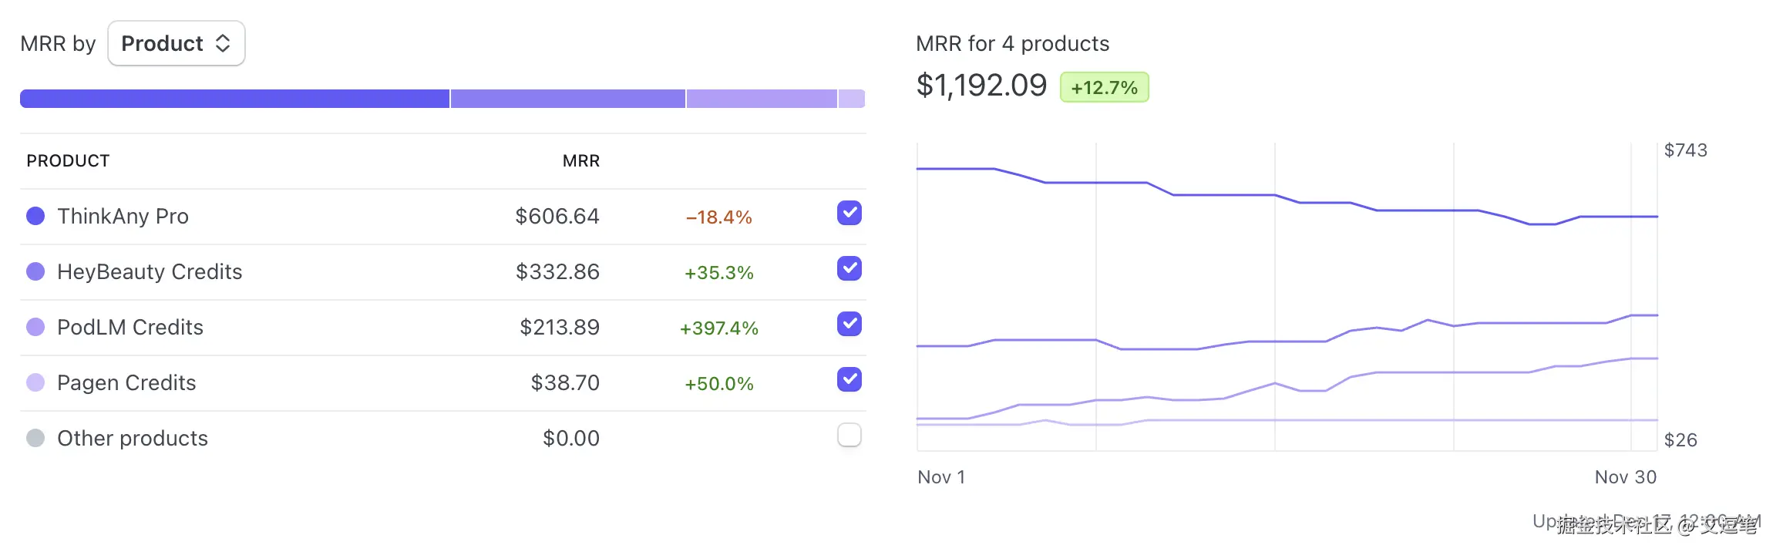The image size is (1773, 552).
Task: Select the Other products row label
Action: click(x=133, y=439)
